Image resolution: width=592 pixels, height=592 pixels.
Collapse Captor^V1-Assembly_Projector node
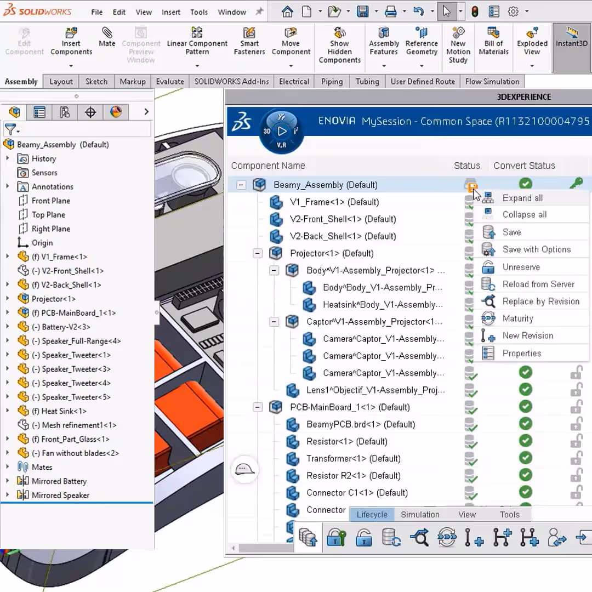click(x=274, y=321)
